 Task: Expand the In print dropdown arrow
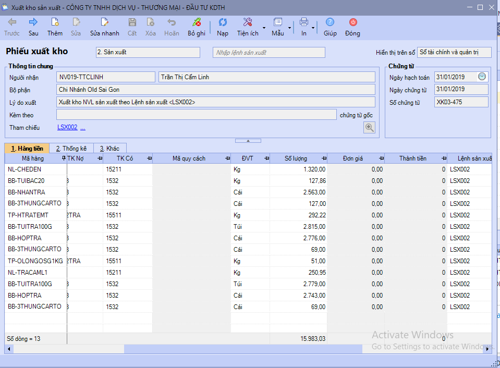coord(313,28)
